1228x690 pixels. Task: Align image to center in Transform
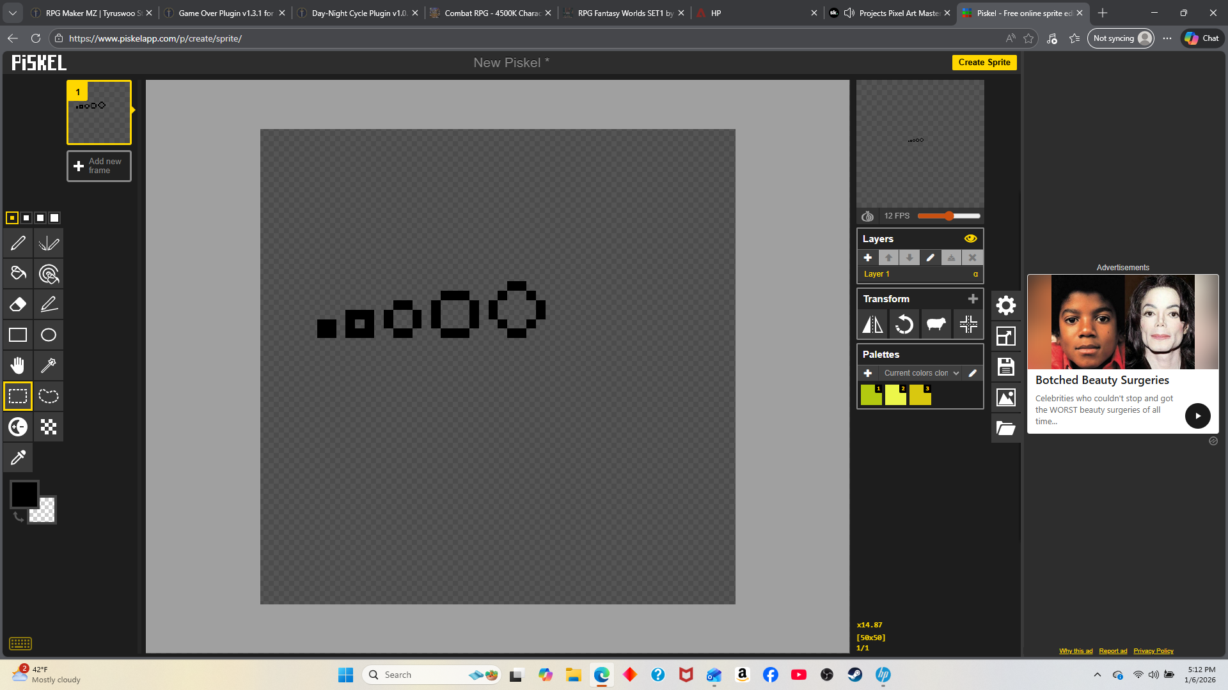click(x=968, y=325)
